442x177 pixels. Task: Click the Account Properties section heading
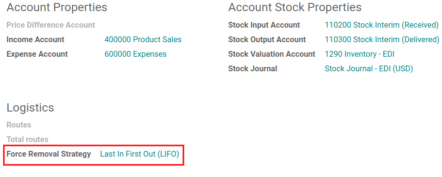point(57,8)
